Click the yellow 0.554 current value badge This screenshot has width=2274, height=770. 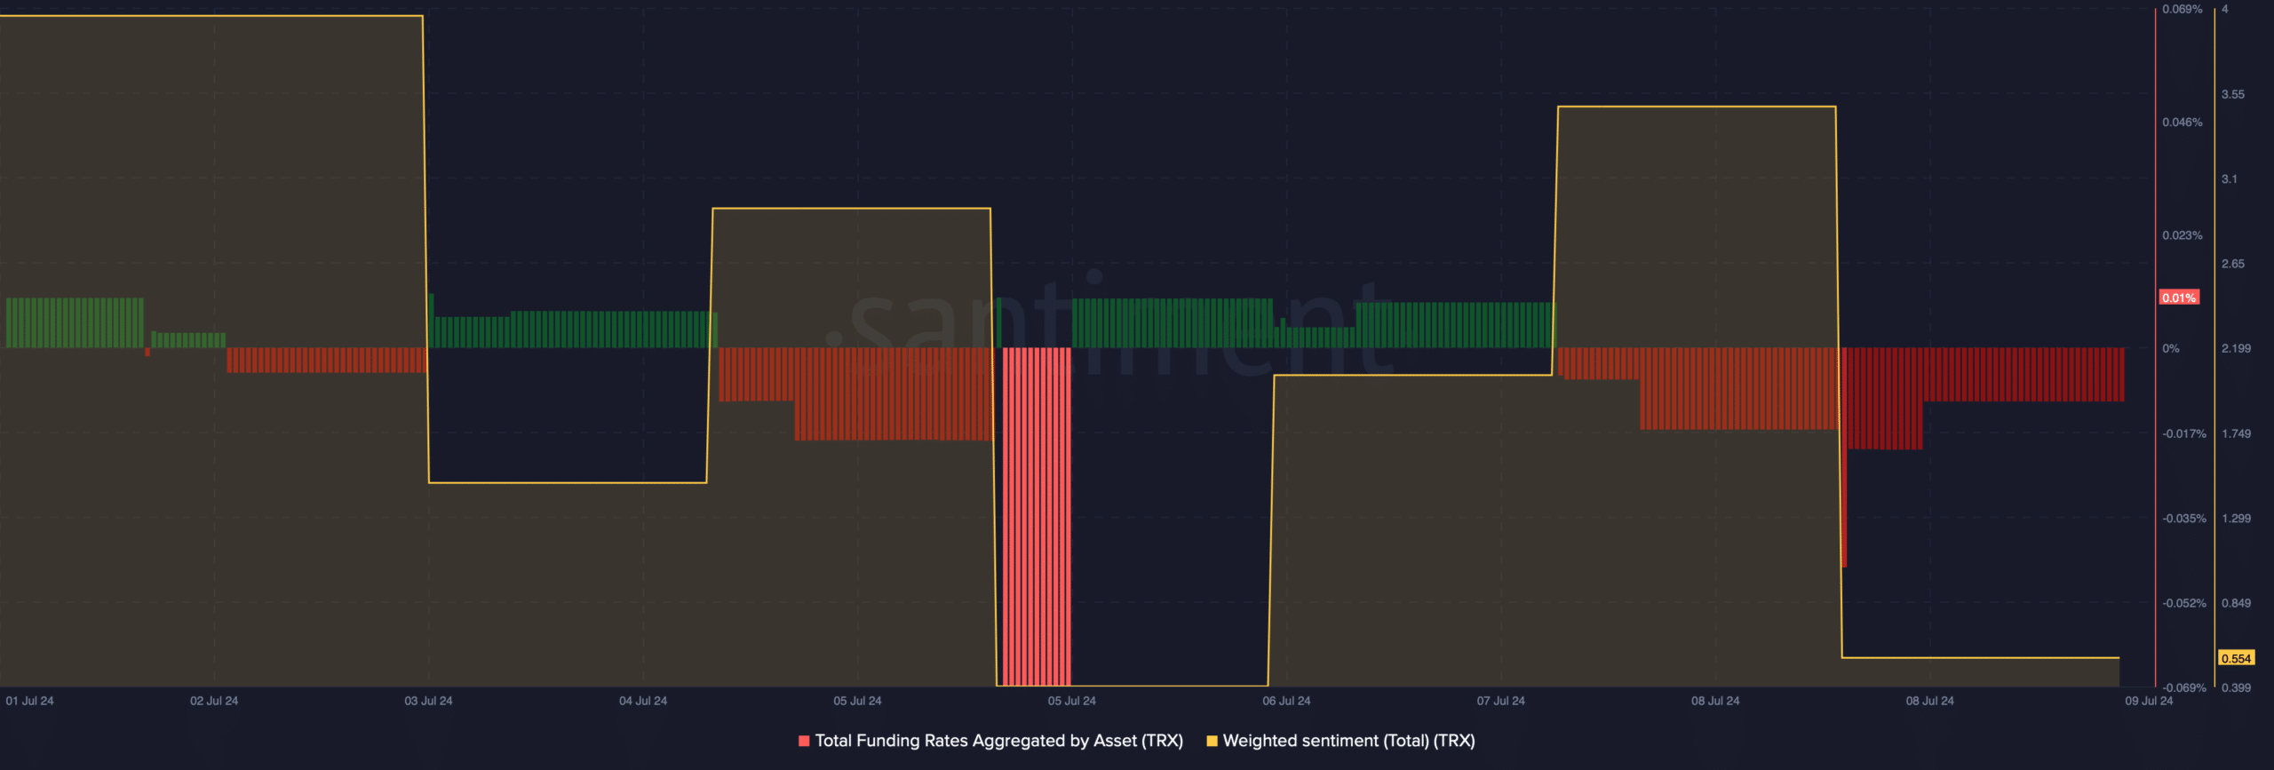(x=2236, y=658)
